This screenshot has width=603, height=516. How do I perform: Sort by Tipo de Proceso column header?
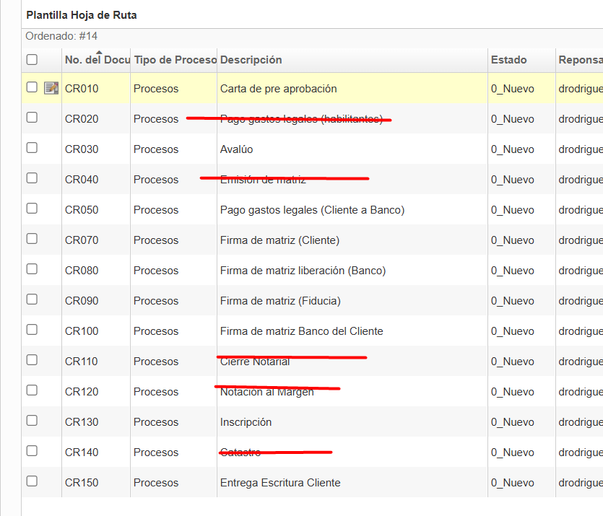(x=175, y=60)
